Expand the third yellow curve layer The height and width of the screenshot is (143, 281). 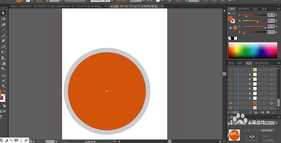tap(250, 84)
